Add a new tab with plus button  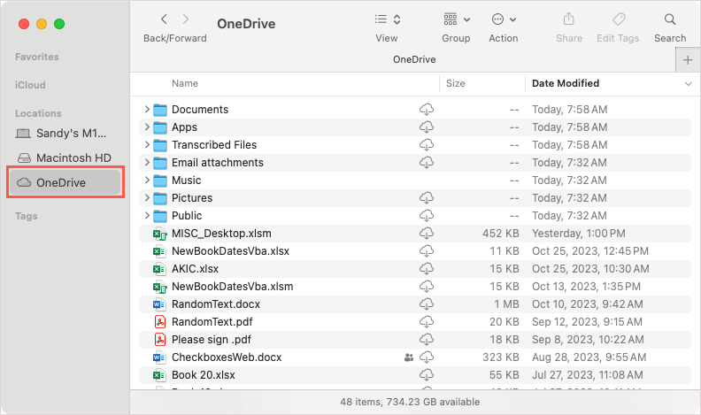click(x=688, y=60)
